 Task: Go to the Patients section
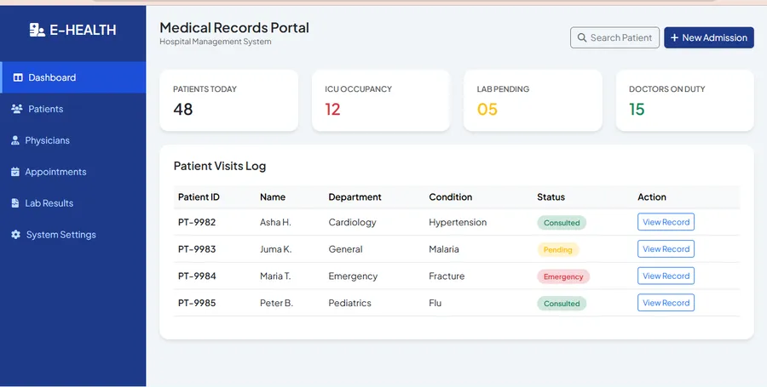[x=73, y=109]
